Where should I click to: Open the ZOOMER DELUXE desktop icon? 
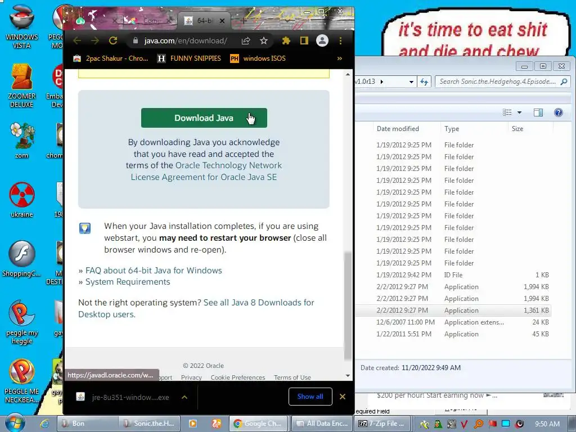click(22, 85)
